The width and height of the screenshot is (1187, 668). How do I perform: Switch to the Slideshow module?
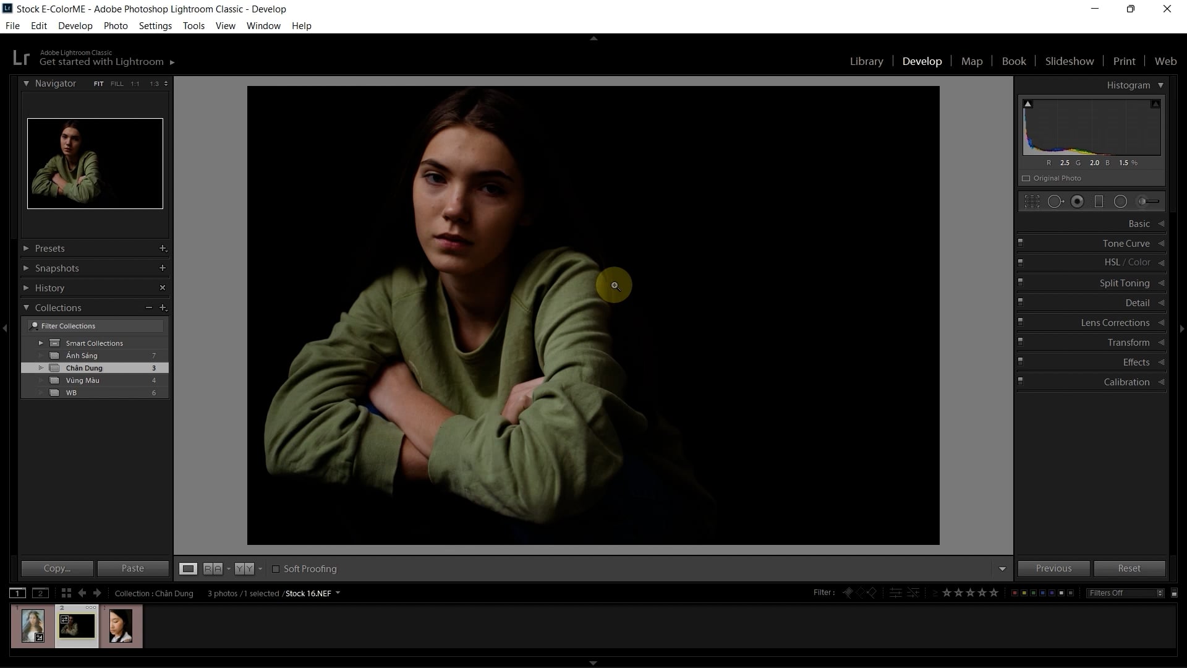pyautogui.click(x=1069, y=61)
